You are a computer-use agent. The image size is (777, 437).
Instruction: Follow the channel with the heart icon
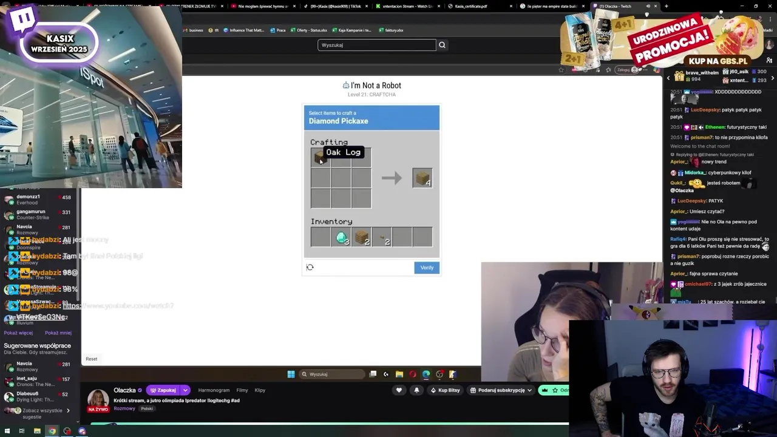click(x=399, y=390)
